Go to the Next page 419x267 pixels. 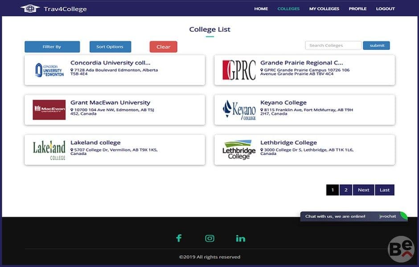363,190
